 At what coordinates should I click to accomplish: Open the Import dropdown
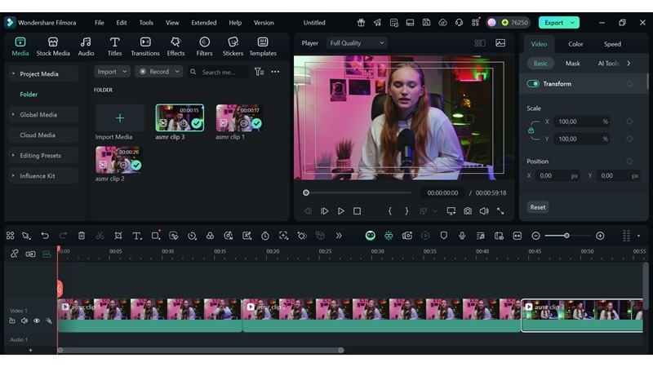pos(112,72)
